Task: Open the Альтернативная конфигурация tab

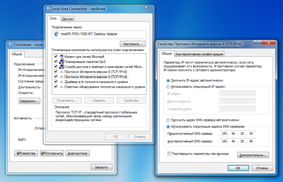Action: pyautogui.click(x=199, y=54)
